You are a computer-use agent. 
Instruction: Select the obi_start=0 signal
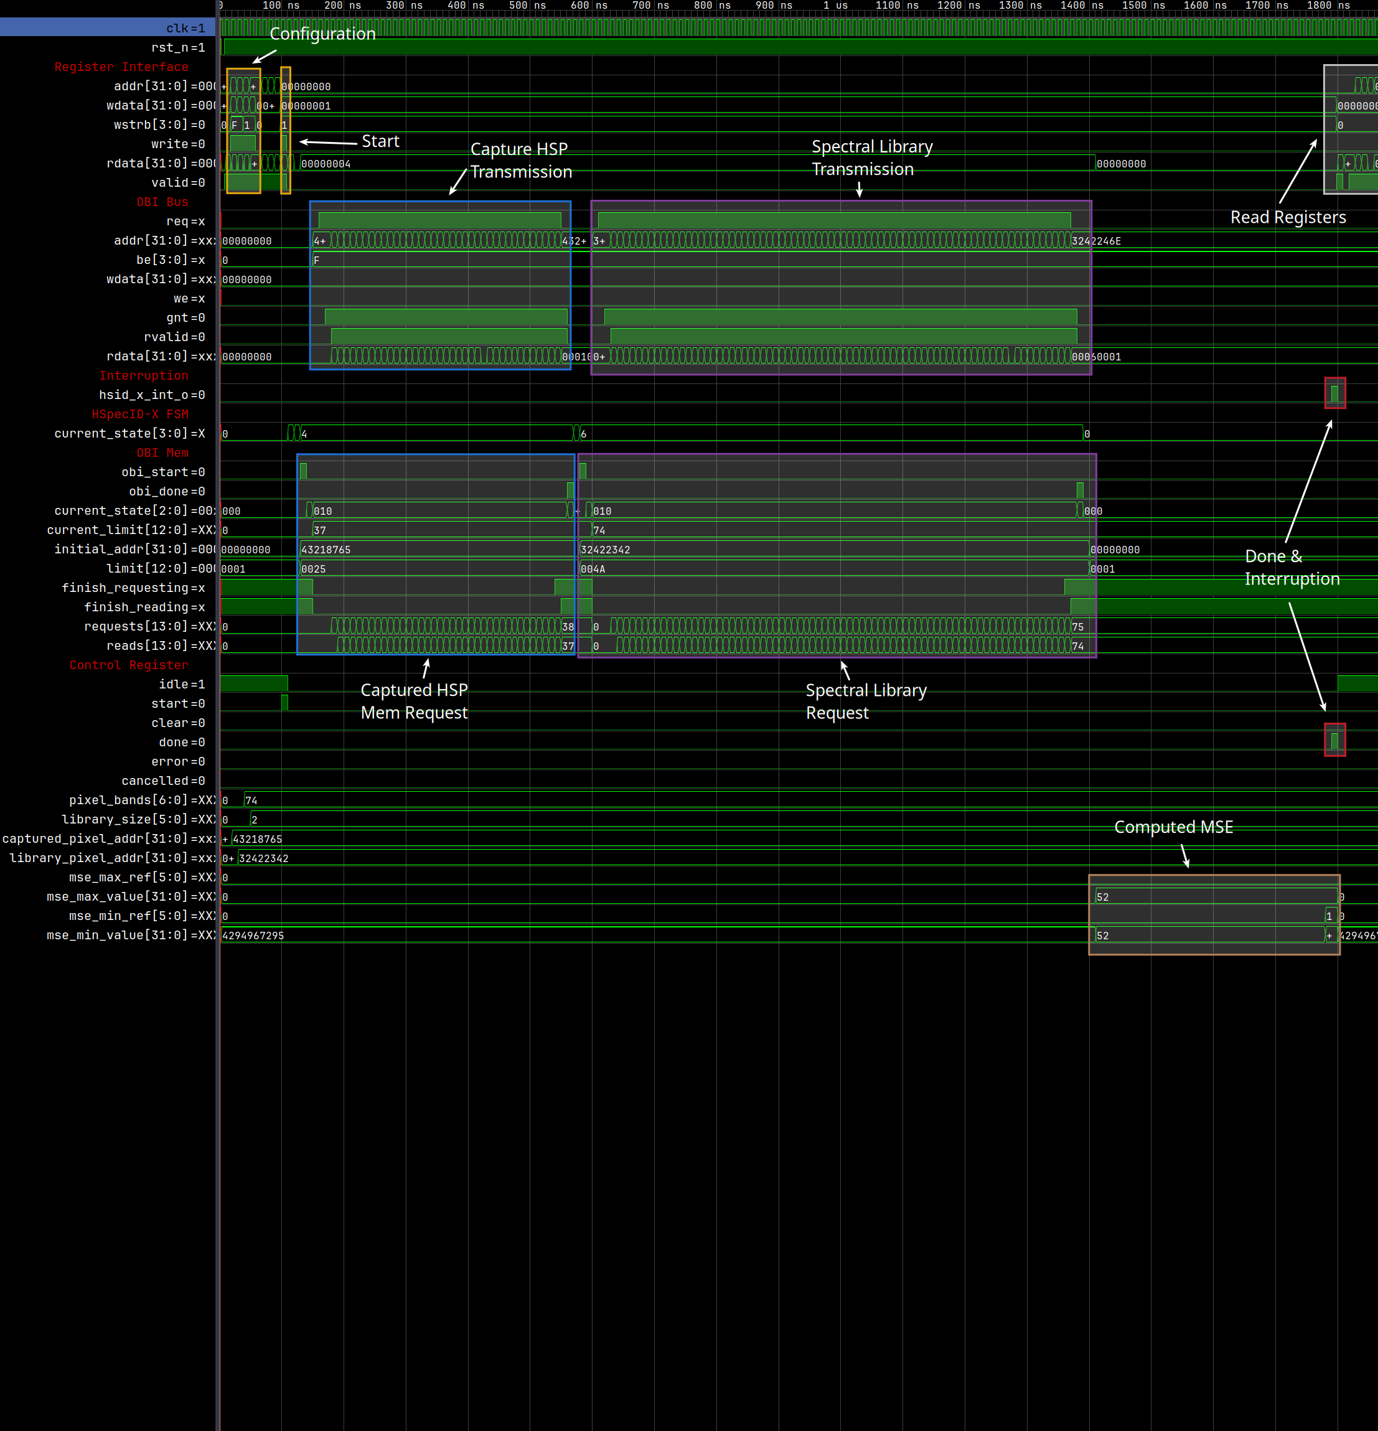click(x=163, y=472)
